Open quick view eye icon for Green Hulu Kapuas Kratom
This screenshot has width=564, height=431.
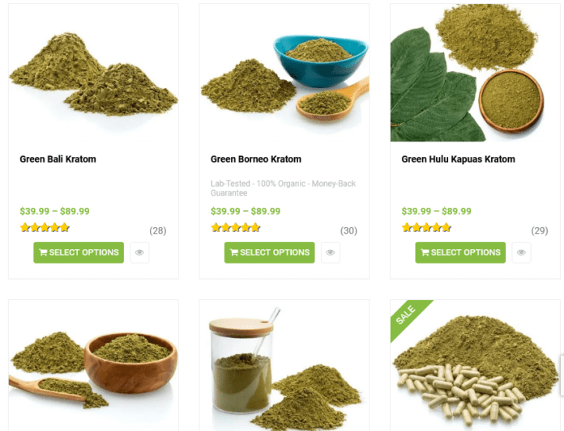coord(521,252)
